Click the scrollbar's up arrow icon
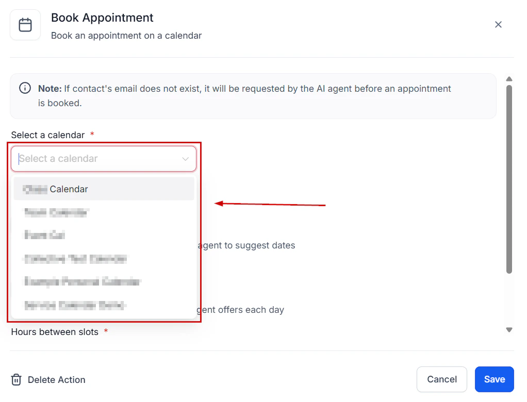This screenshot has height=402, width=527. pyautogui.click(x=509, y=78)
